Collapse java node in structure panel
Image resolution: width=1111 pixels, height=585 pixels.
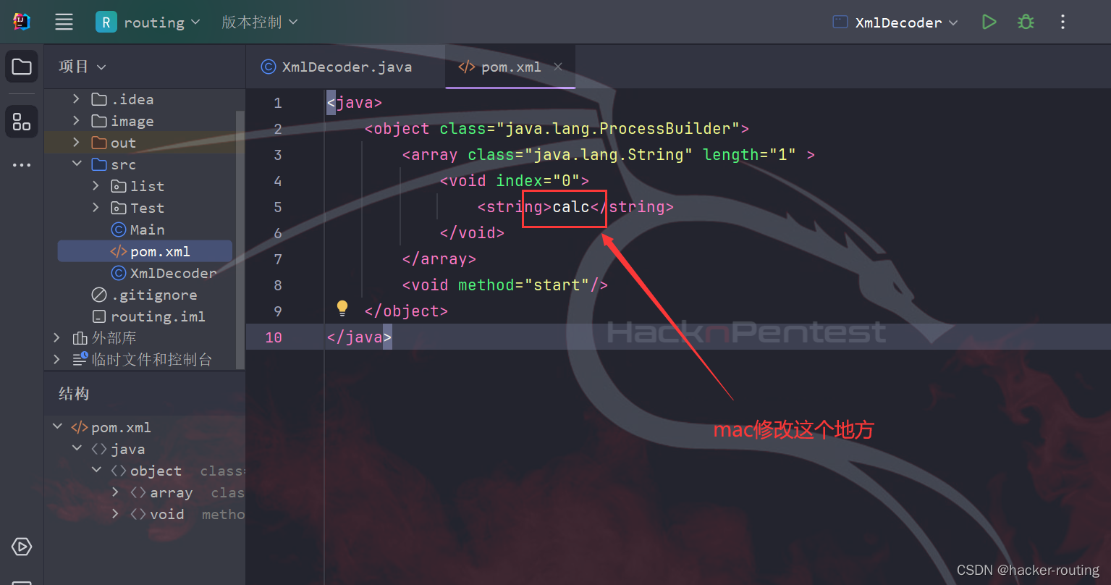click(77, 449)
